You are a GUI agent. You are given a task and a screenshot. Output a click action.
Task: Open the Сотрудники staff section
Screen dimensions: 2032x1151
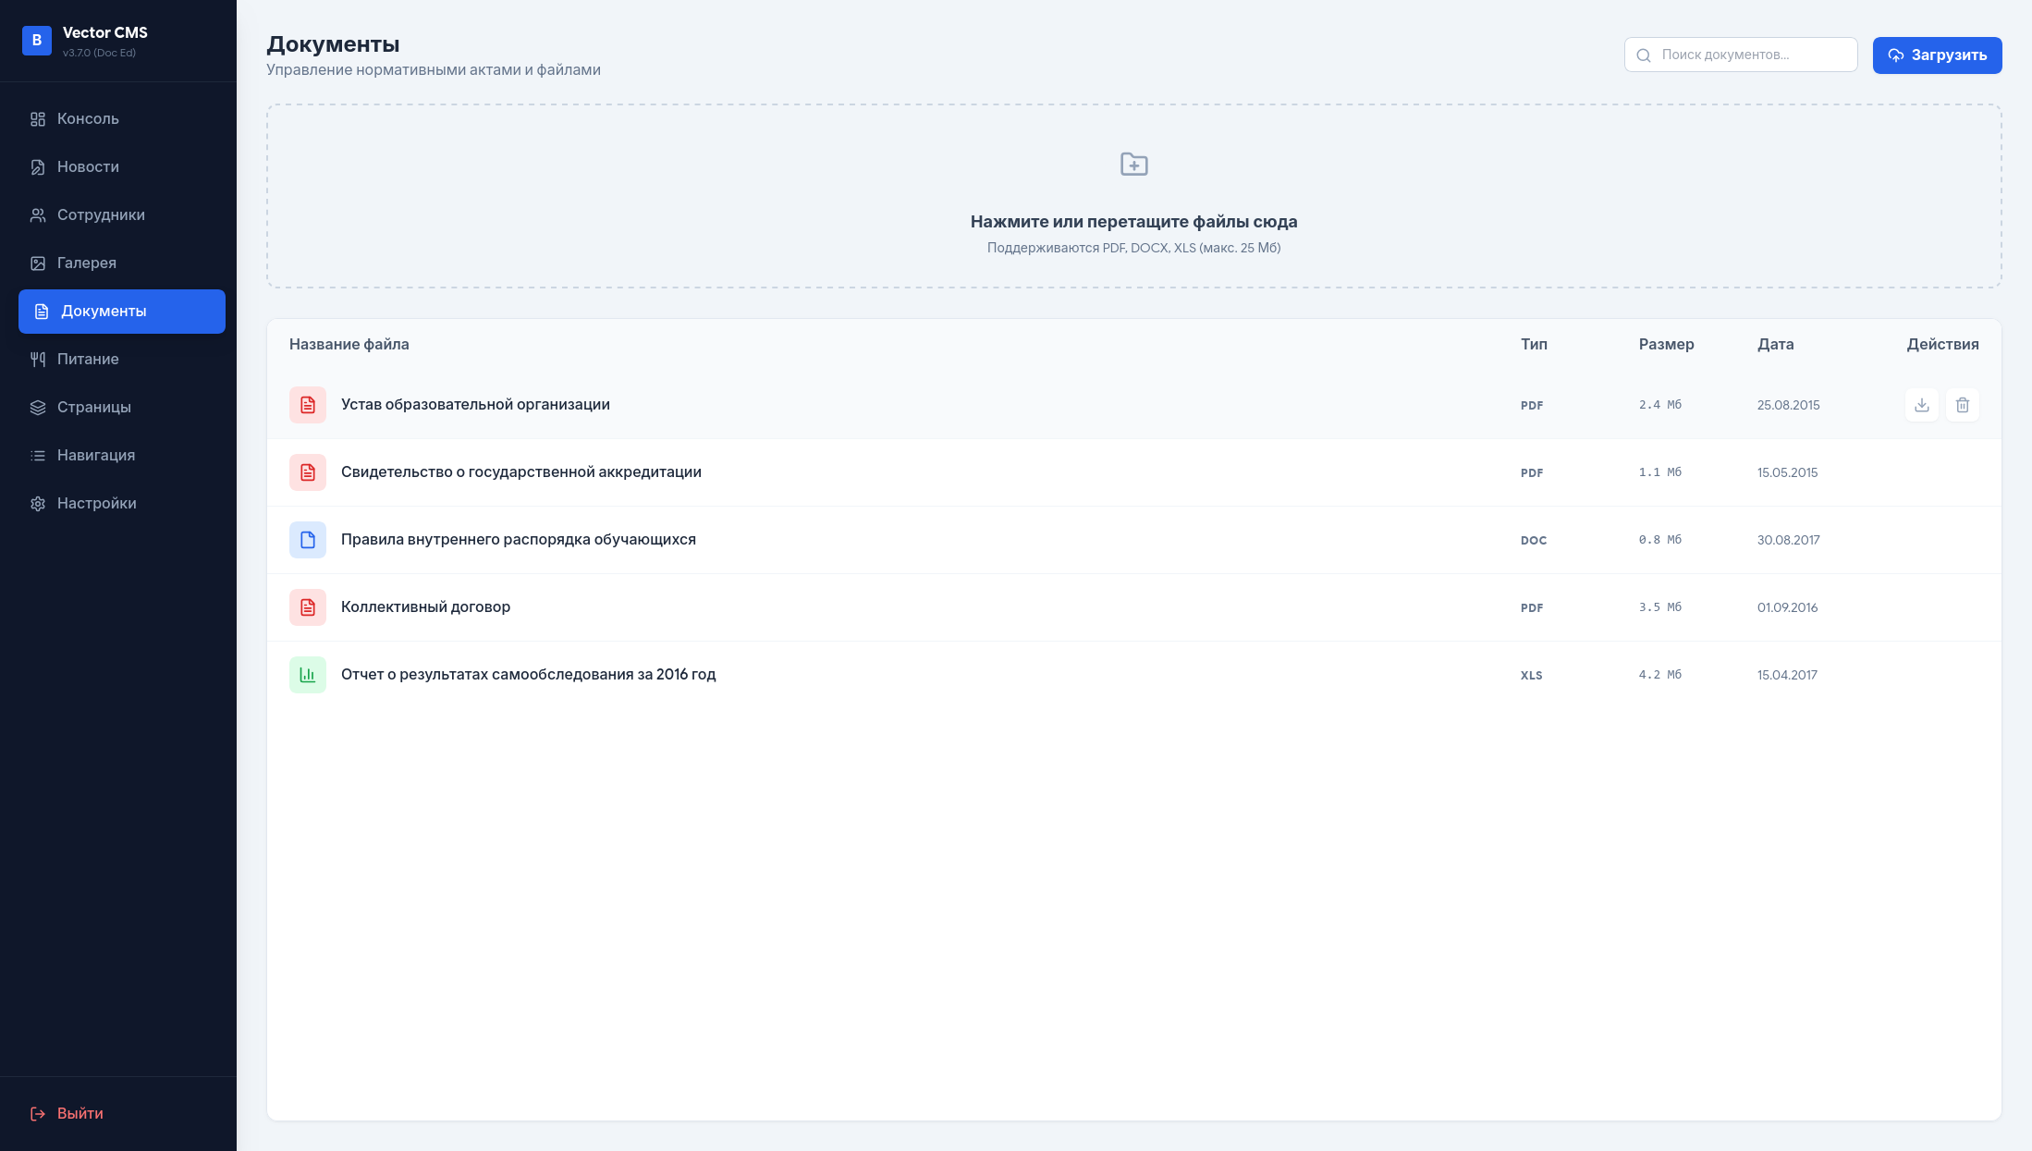(100, 214)
